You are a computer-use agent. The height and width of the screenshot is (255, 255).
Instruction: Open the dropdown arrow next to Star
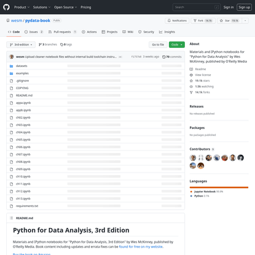click(x=245, y=21)
